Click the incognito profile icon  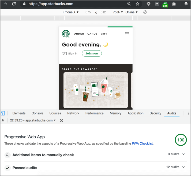click(x=186, y=4)
